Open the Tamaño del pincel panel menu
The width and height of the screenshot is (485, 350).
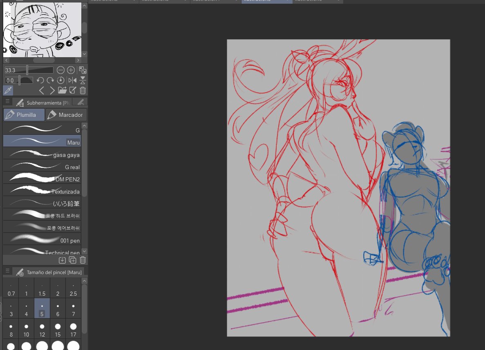(7, 271)
